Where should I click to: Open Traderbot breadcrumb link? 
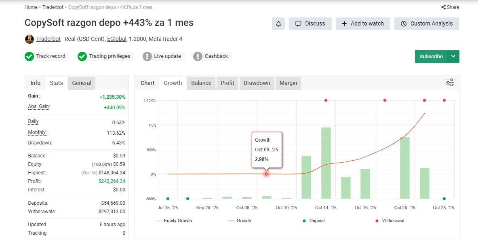coord(53,7)
